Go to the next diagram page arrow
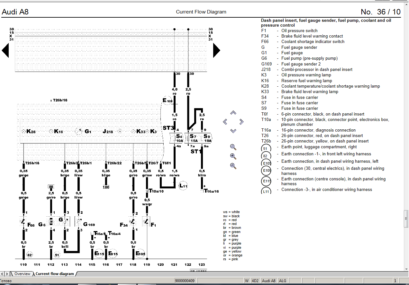Viewport: 409px width, 285px height. coord(217,50)
